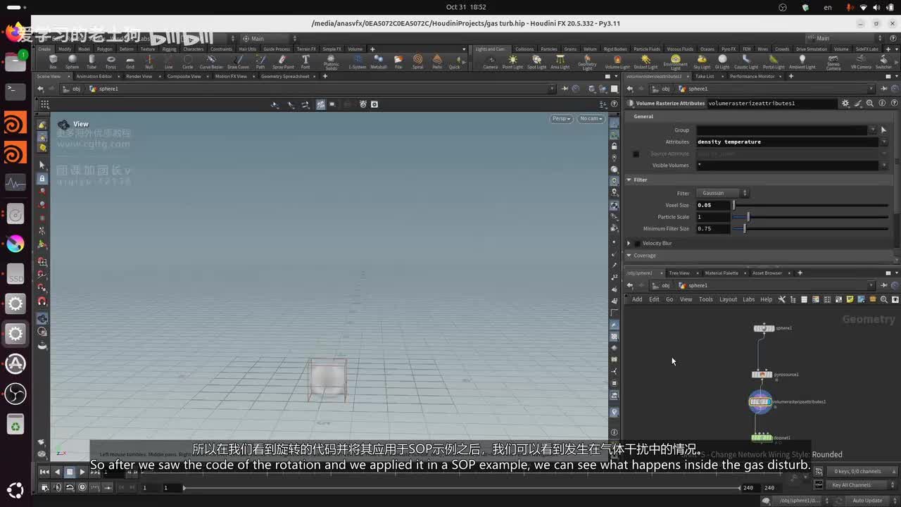This screenshot has height=507, width=901.
Task: Open the Tab menu wrench icon in network toolbar
Action: [781, 299]
